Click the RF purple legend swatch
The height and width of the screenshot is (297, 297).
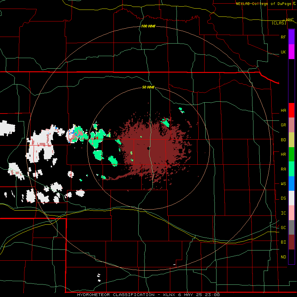tap(291, 37)
